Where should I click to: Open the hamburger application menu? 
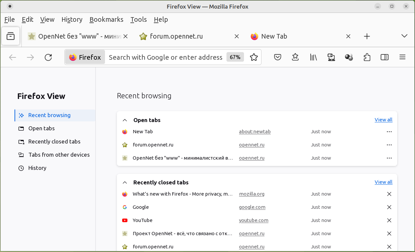click(x=402, y=57)
